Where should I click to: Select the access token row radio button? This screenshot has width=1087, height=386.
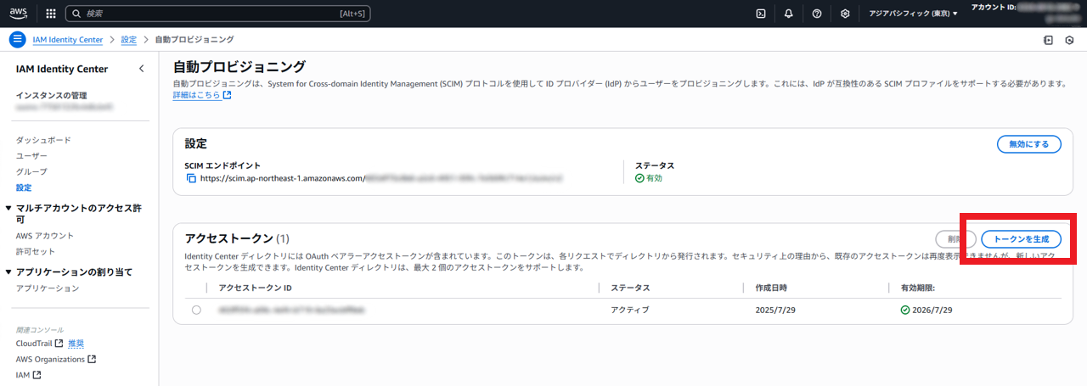coord(196,310)
